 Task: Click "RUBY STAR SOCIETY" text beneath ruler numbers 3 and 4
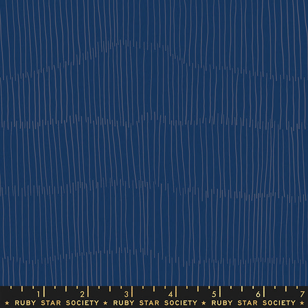155,303
